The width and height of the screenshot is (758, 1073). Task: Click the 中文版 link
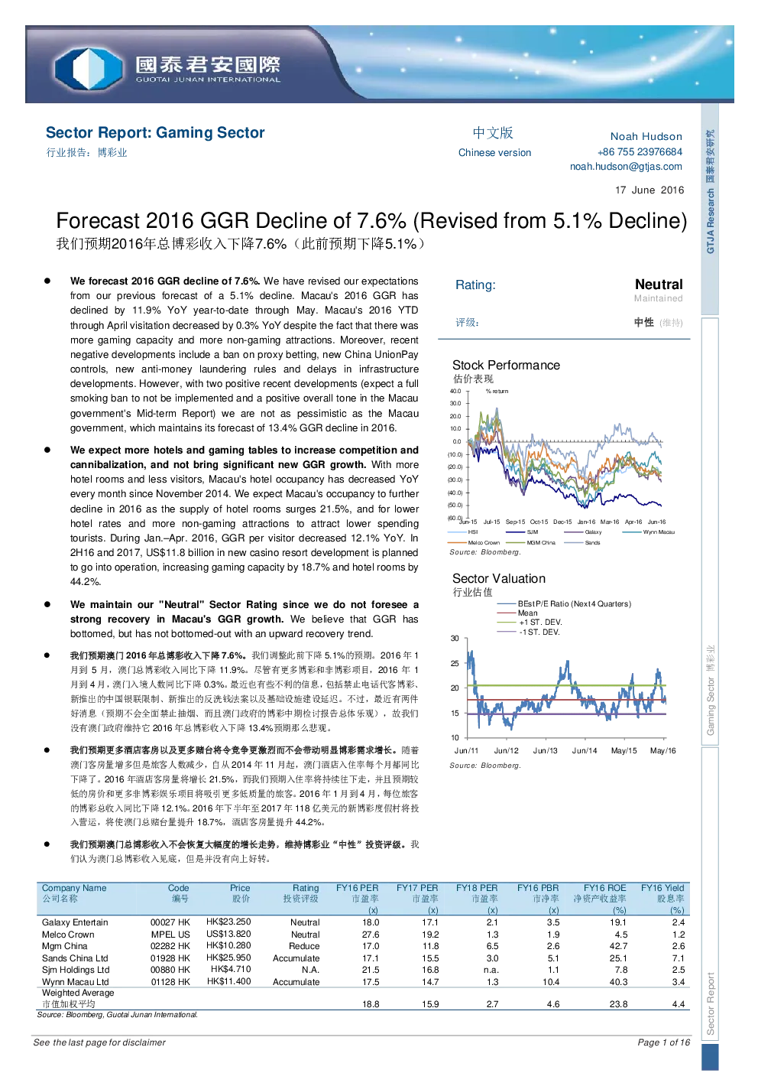(493, 133)
